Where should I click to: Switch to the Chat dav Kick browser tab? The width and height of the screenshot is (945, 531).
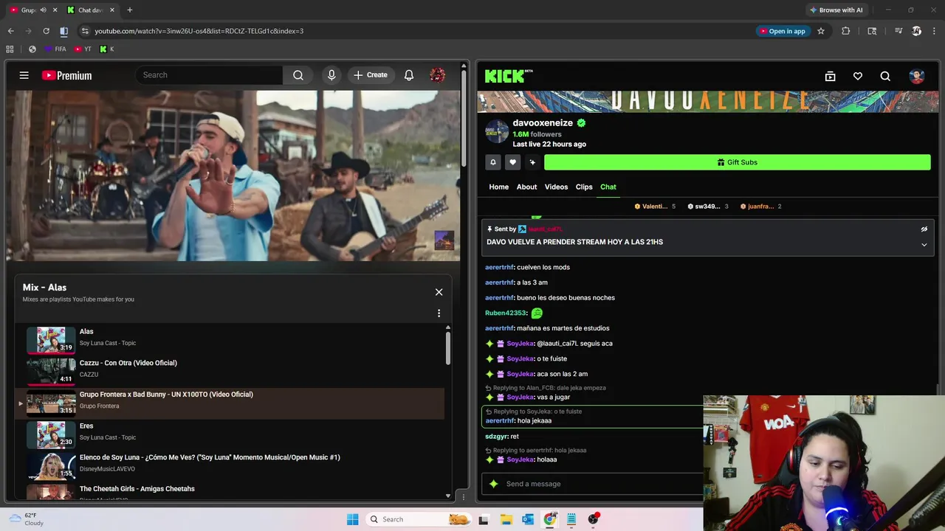click(90, 10)
